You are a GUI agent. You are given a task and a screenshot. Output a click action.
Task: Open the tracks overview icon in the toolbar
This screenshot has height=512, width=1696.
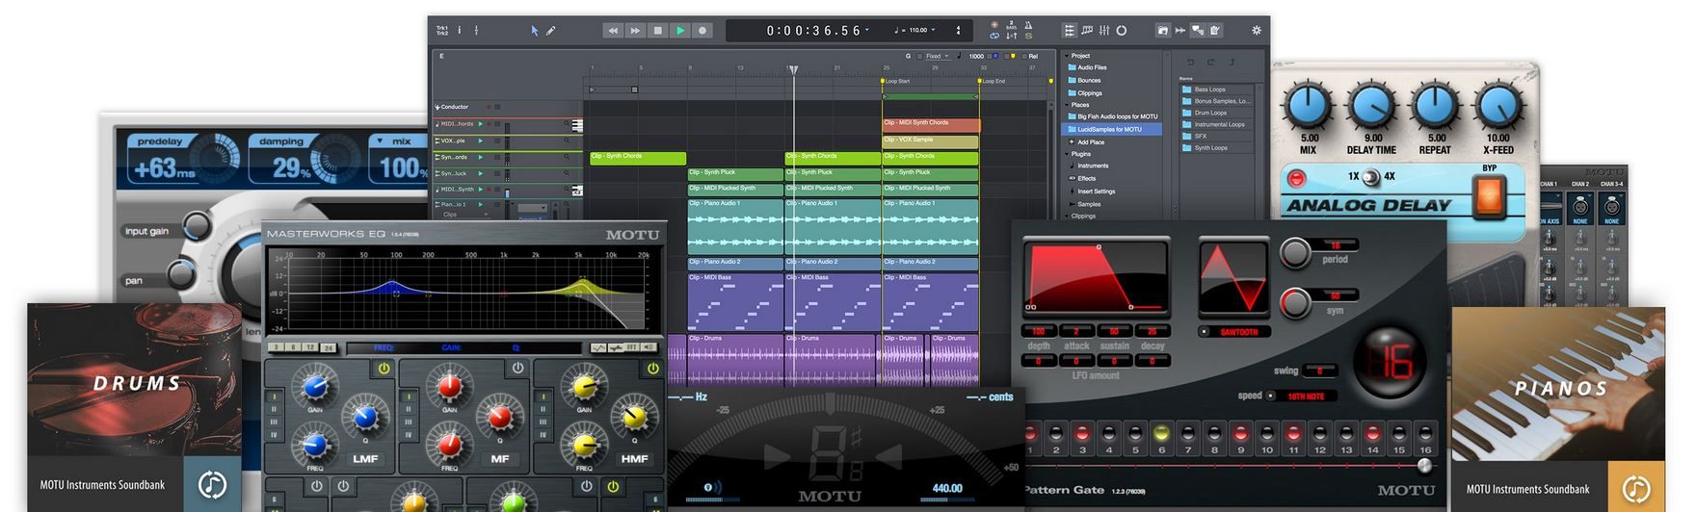pyautogui.click(x=1070, y=31)
